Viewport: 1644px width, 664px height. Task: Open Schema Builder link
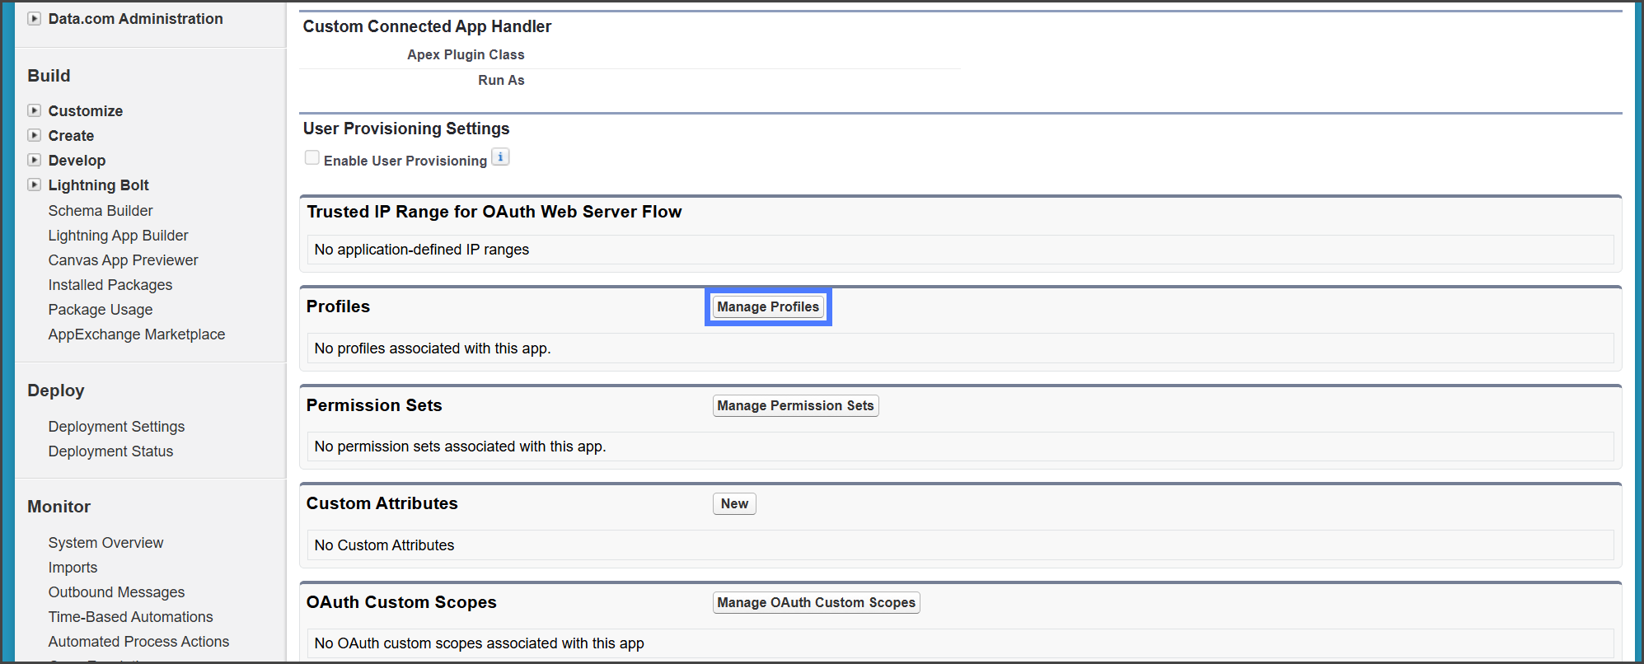point(101,211)
